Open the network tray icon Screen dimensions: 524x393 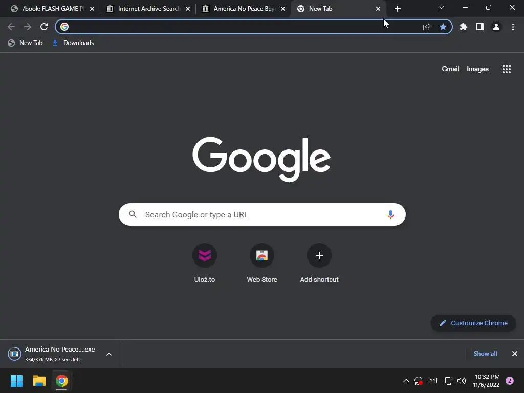point(449,381)
